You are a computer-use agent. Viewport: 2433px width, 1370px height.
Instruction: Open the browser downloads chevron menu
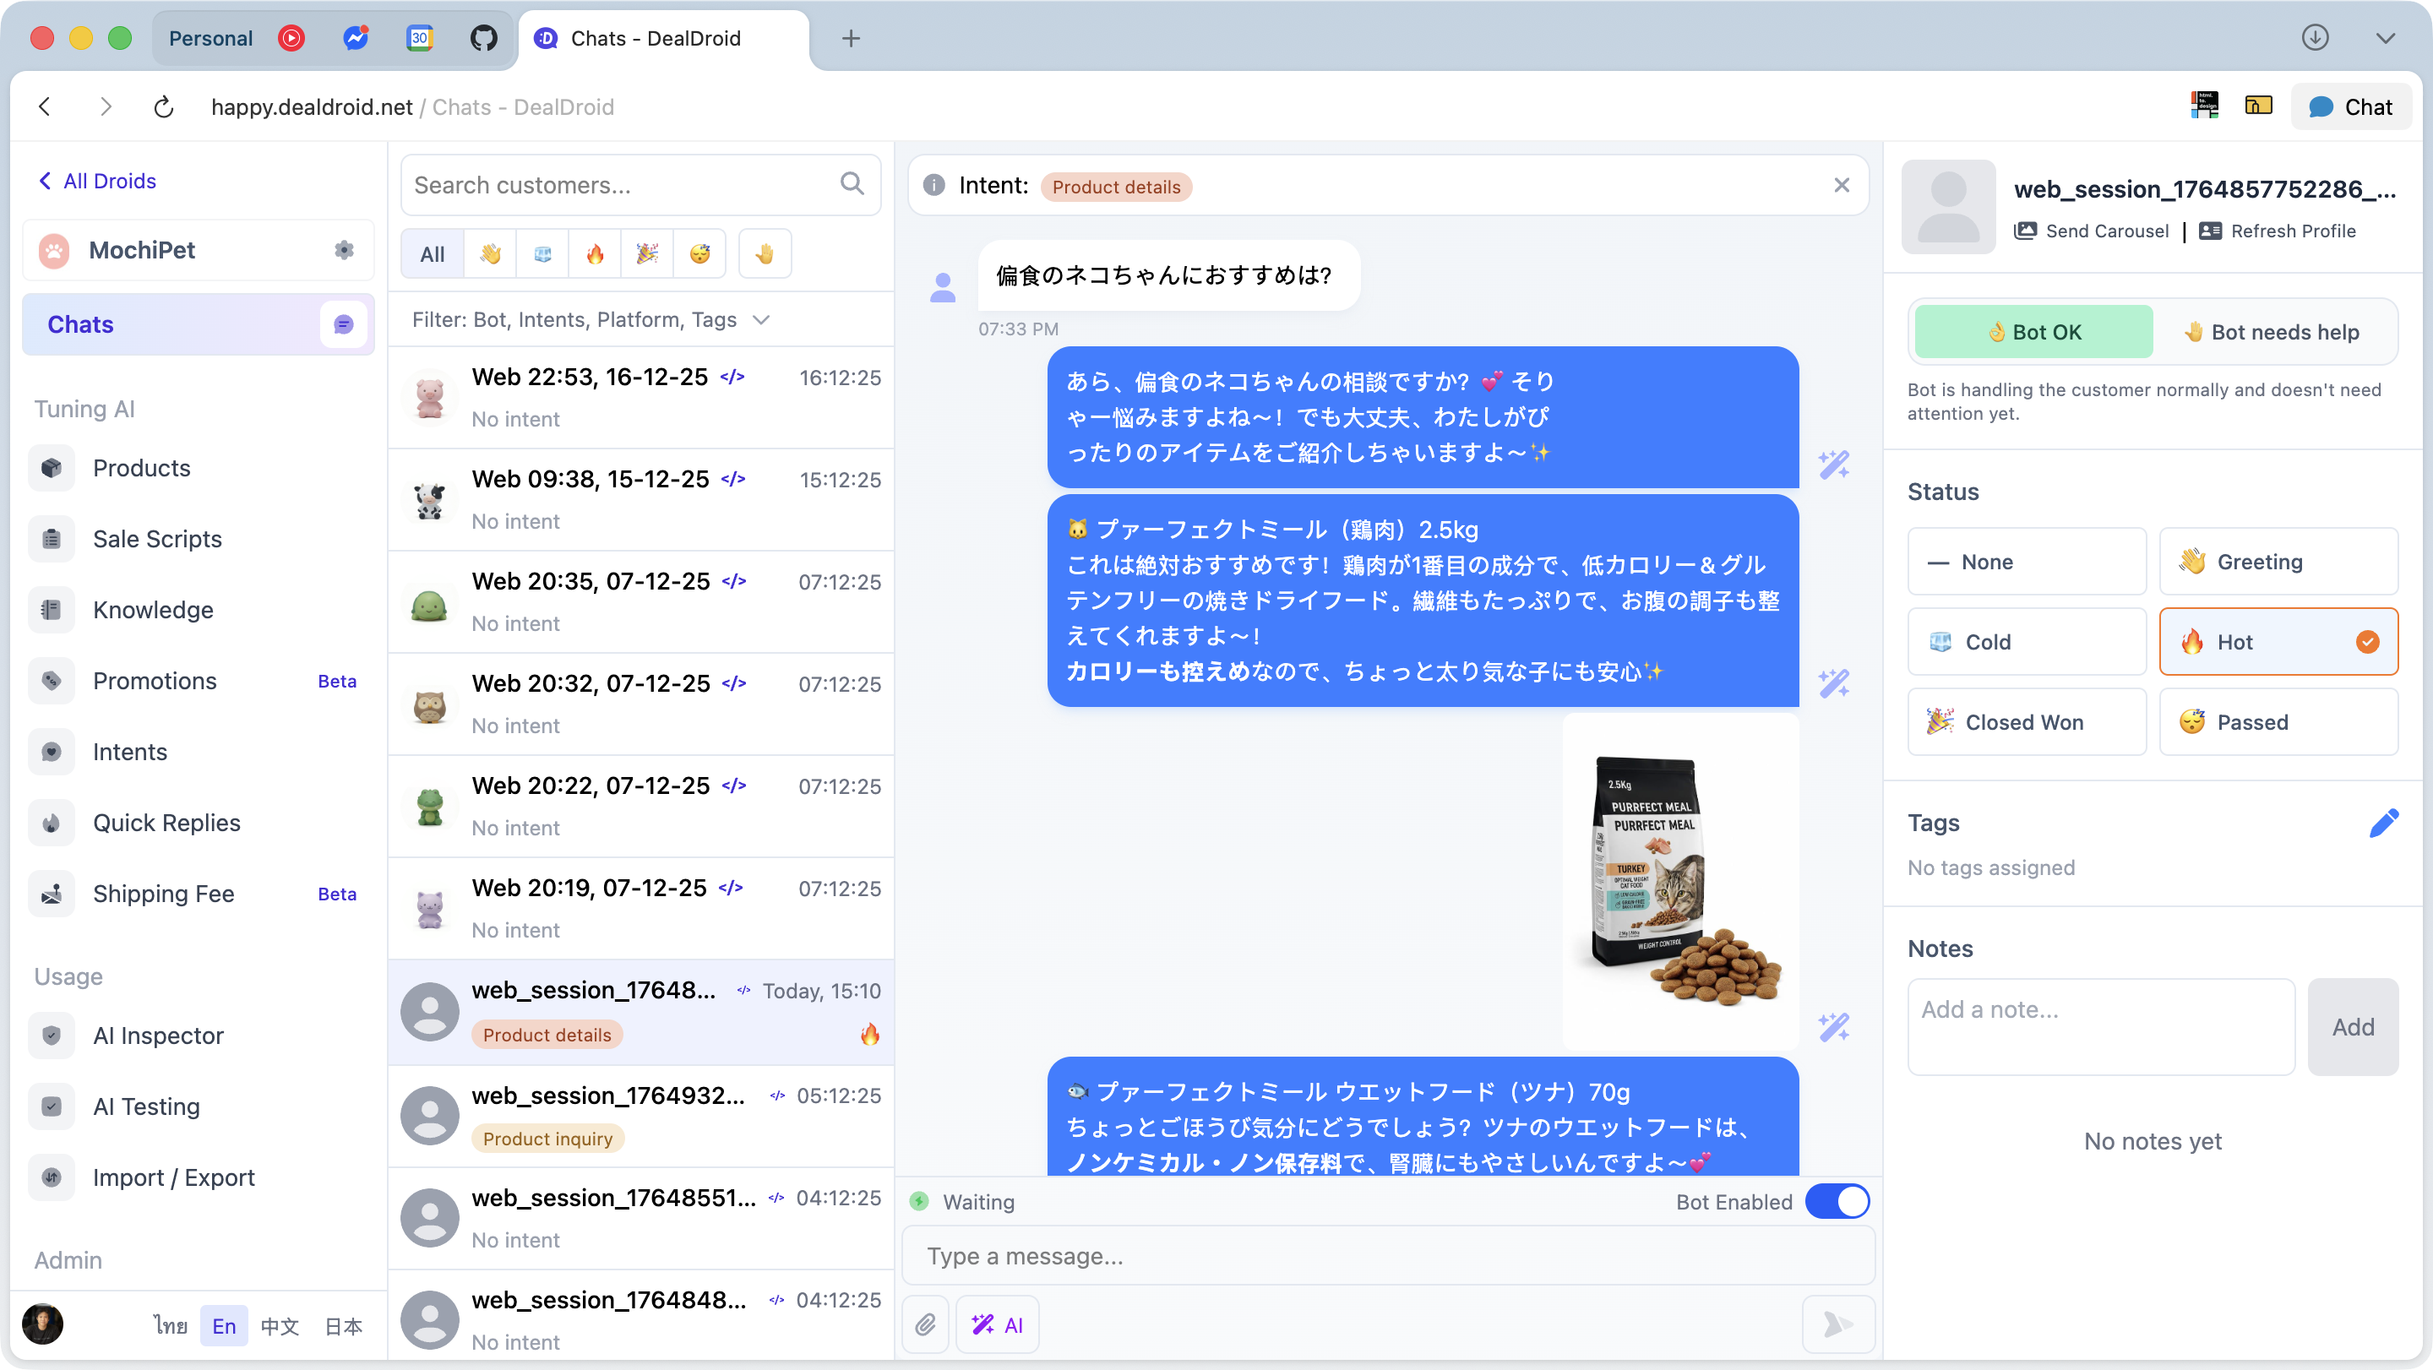point(2387,38)
